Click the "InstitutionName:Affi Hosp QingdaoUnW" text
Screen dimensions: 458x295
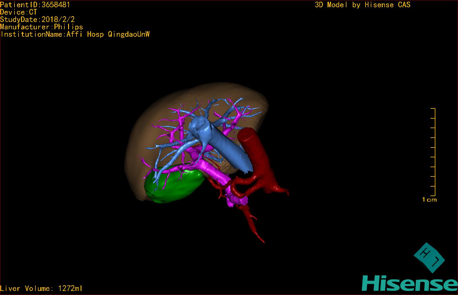coord(75,34)
